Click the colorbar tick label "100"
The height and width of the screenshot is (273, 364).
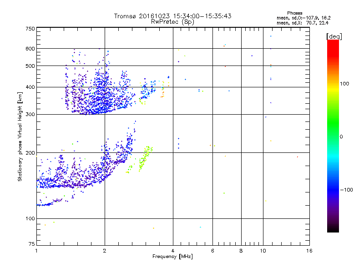344,84
